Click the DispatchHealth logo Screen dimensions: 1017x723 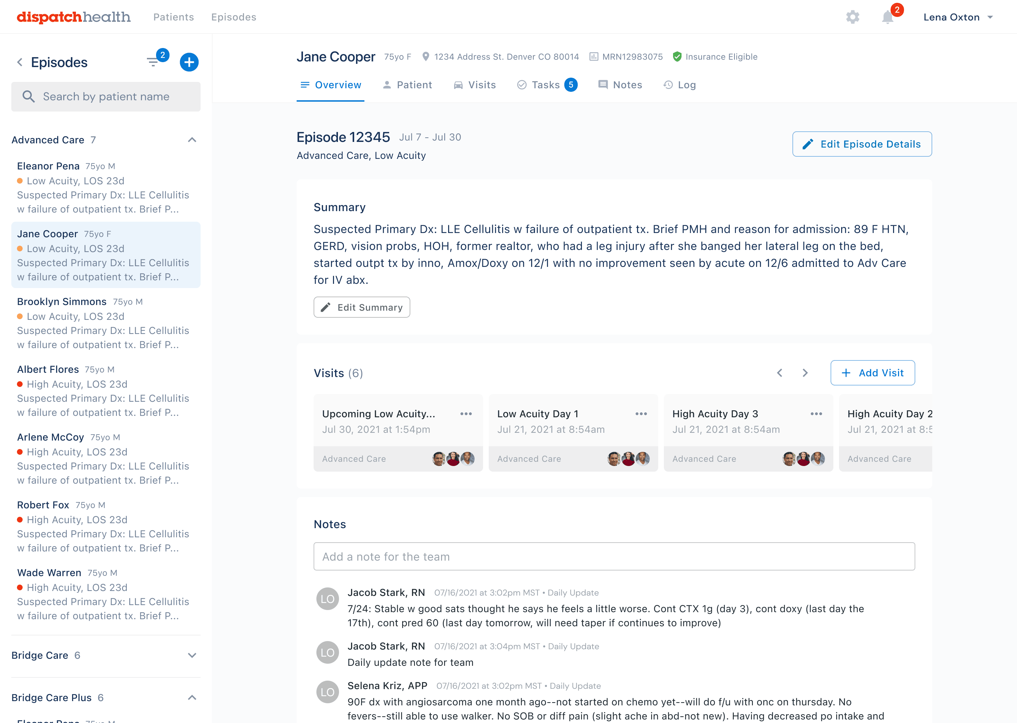tap(73, 17)
